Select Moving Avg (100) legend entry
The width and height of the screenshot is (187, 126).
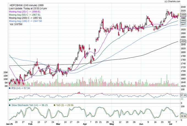point(25,21)
